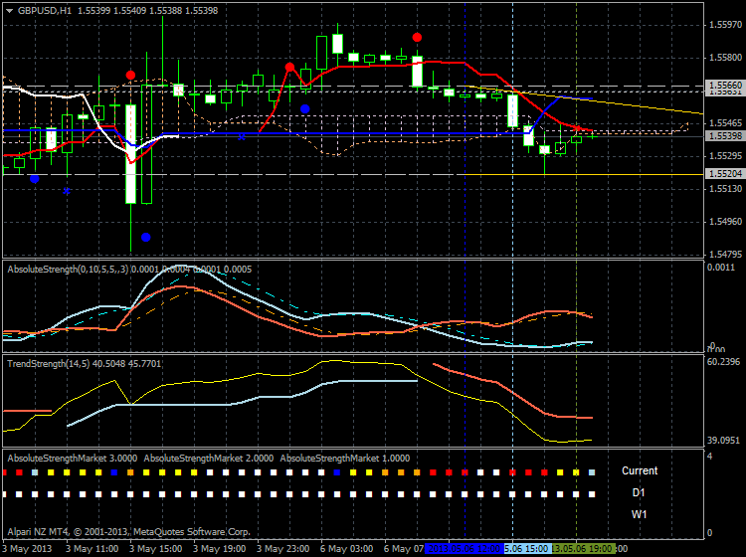The image size is (746, 557).
Task: Click the 1.55130 value on price axis
Action: (x=725, y=189)
